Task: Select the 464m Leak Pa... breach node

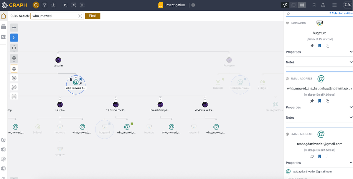Action: 205,104
